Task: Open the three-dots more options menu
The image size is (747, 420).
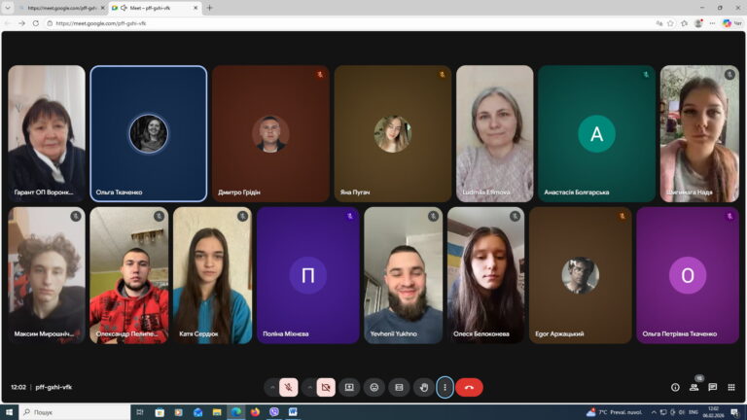Action: click(445, 387)
